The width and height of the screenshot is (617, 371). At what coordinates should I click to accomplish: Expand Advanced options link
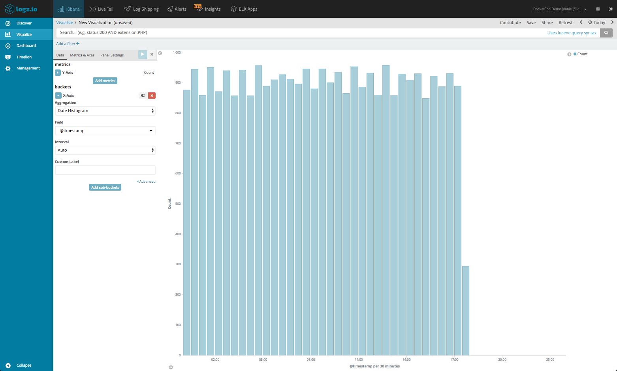tap(147, 182)
